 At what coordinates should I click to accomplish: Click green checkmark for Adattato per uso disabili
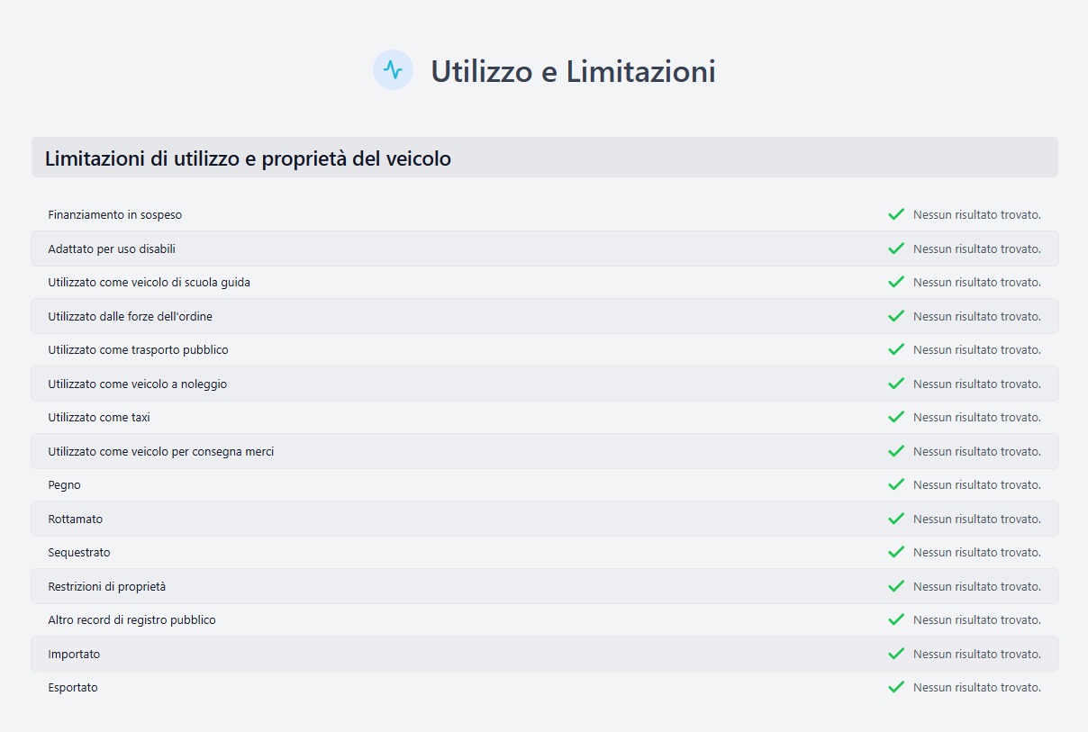[896, 249]
